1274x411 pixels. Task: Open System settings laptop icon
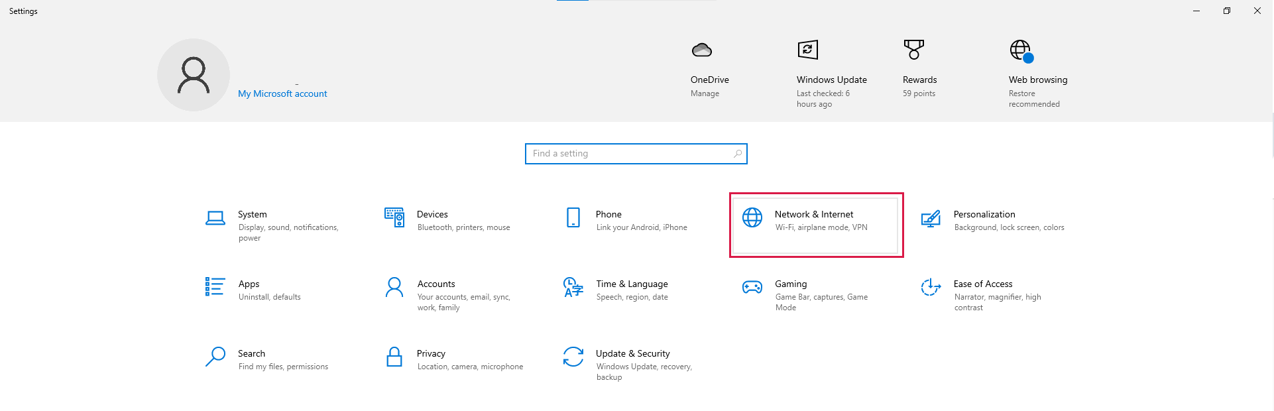coord(215,218)
